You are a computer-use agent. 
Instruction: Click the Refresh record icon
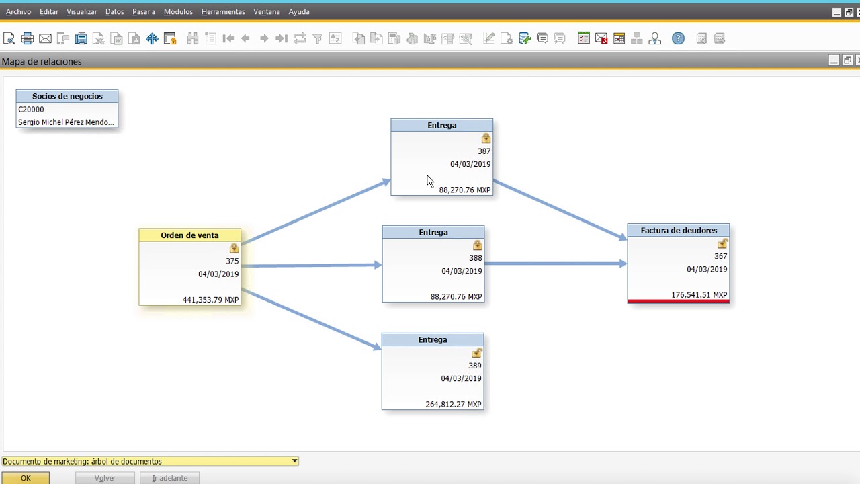point(300,38)
